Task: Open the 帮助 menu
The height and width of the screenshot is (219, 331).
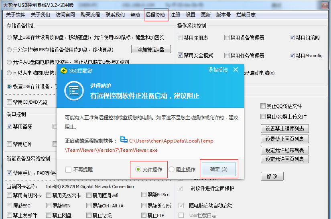Action: click(x=135, y=15)
